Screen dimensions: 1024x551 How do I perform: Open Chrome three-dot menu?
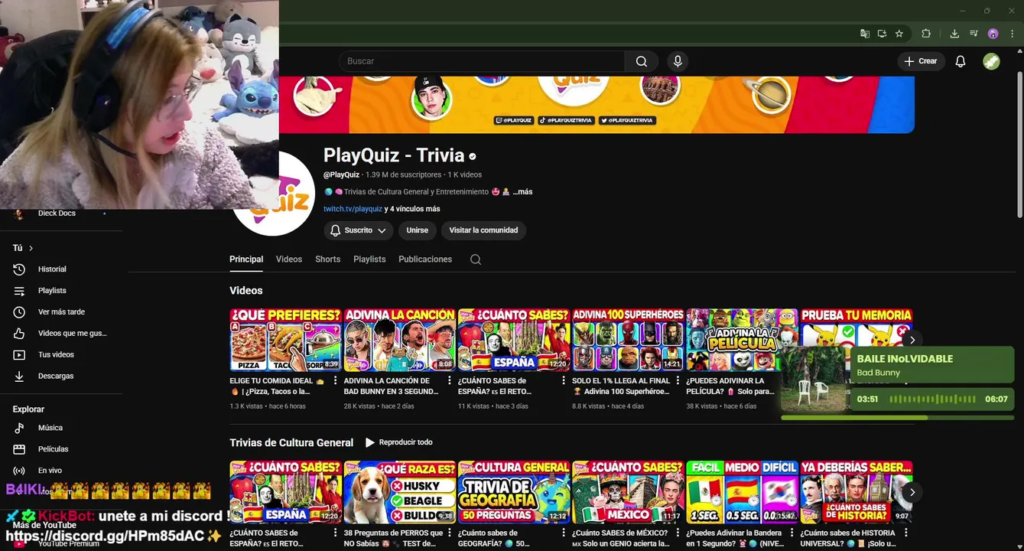[x=1013, y=34]
